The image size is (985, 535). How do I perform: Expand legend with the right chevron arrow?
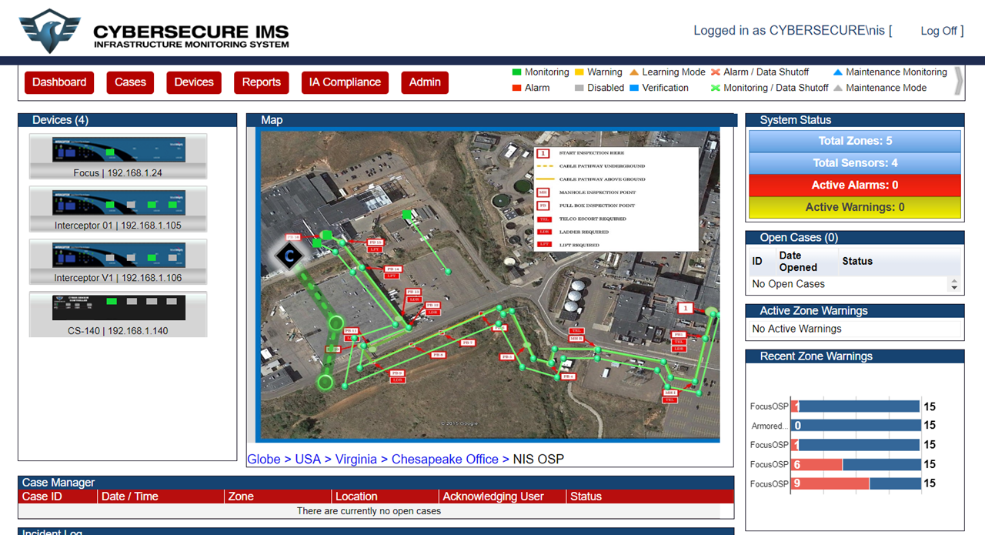click(958, 80)
